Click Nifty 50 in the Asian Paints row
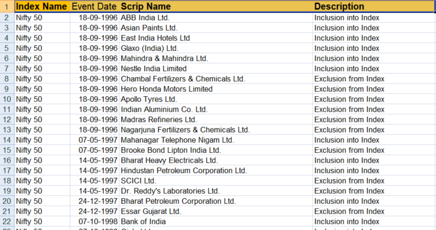Screen dimensions: 436x230 [x=42, y=28]
